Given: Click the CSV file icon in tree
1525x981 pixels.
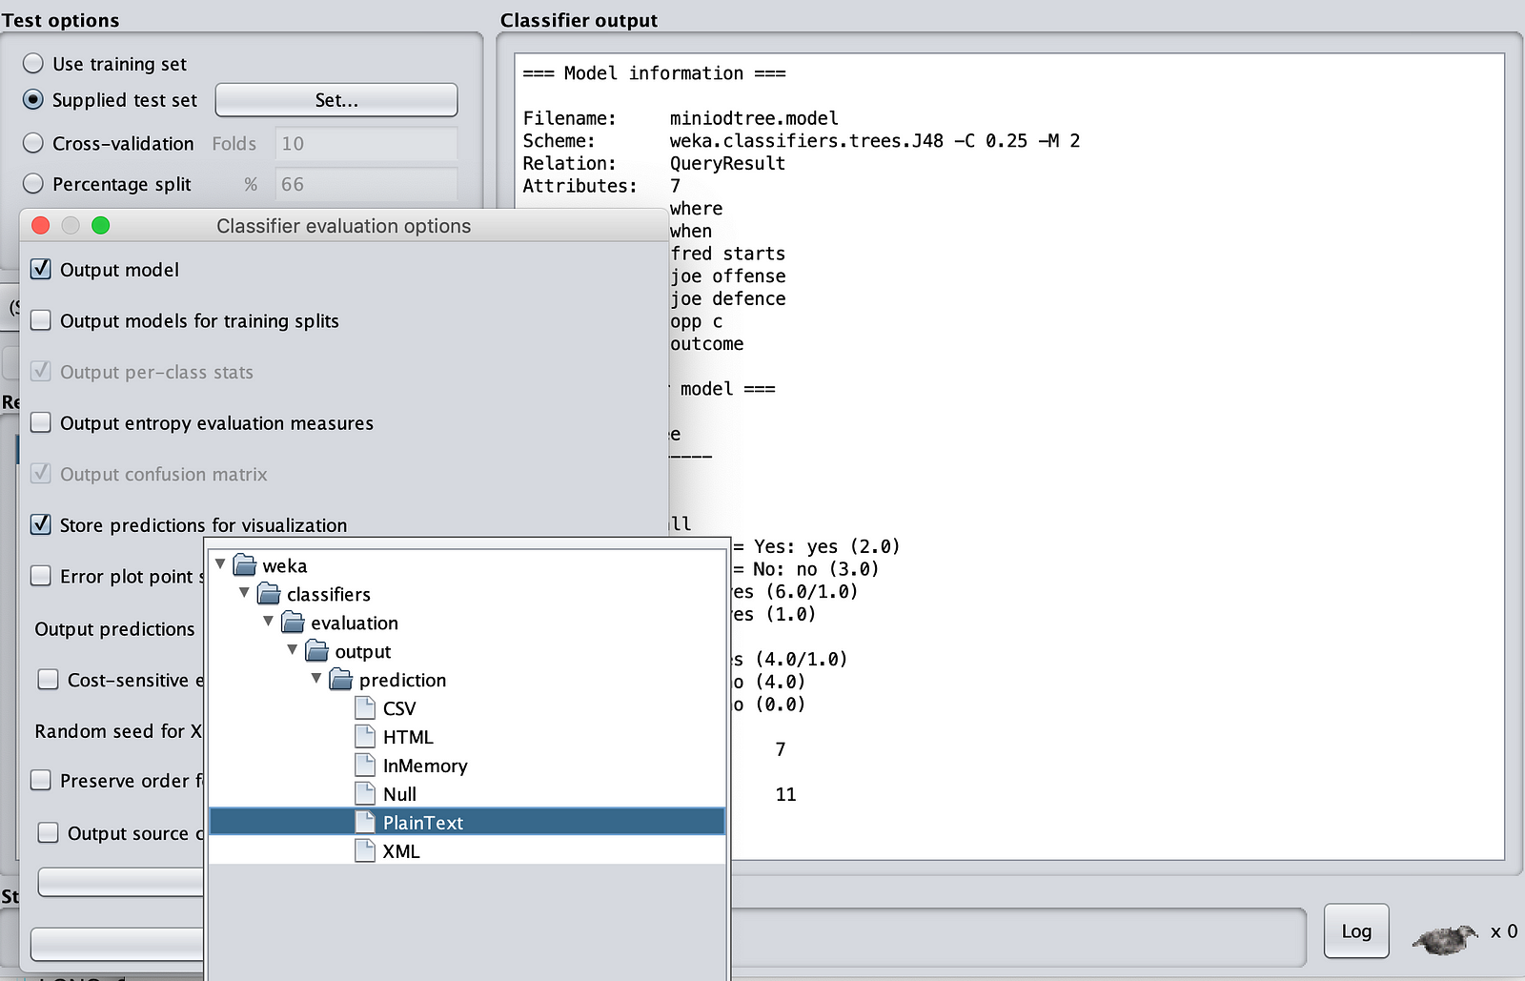Looking at the screenshot, I should pos(365,708).
